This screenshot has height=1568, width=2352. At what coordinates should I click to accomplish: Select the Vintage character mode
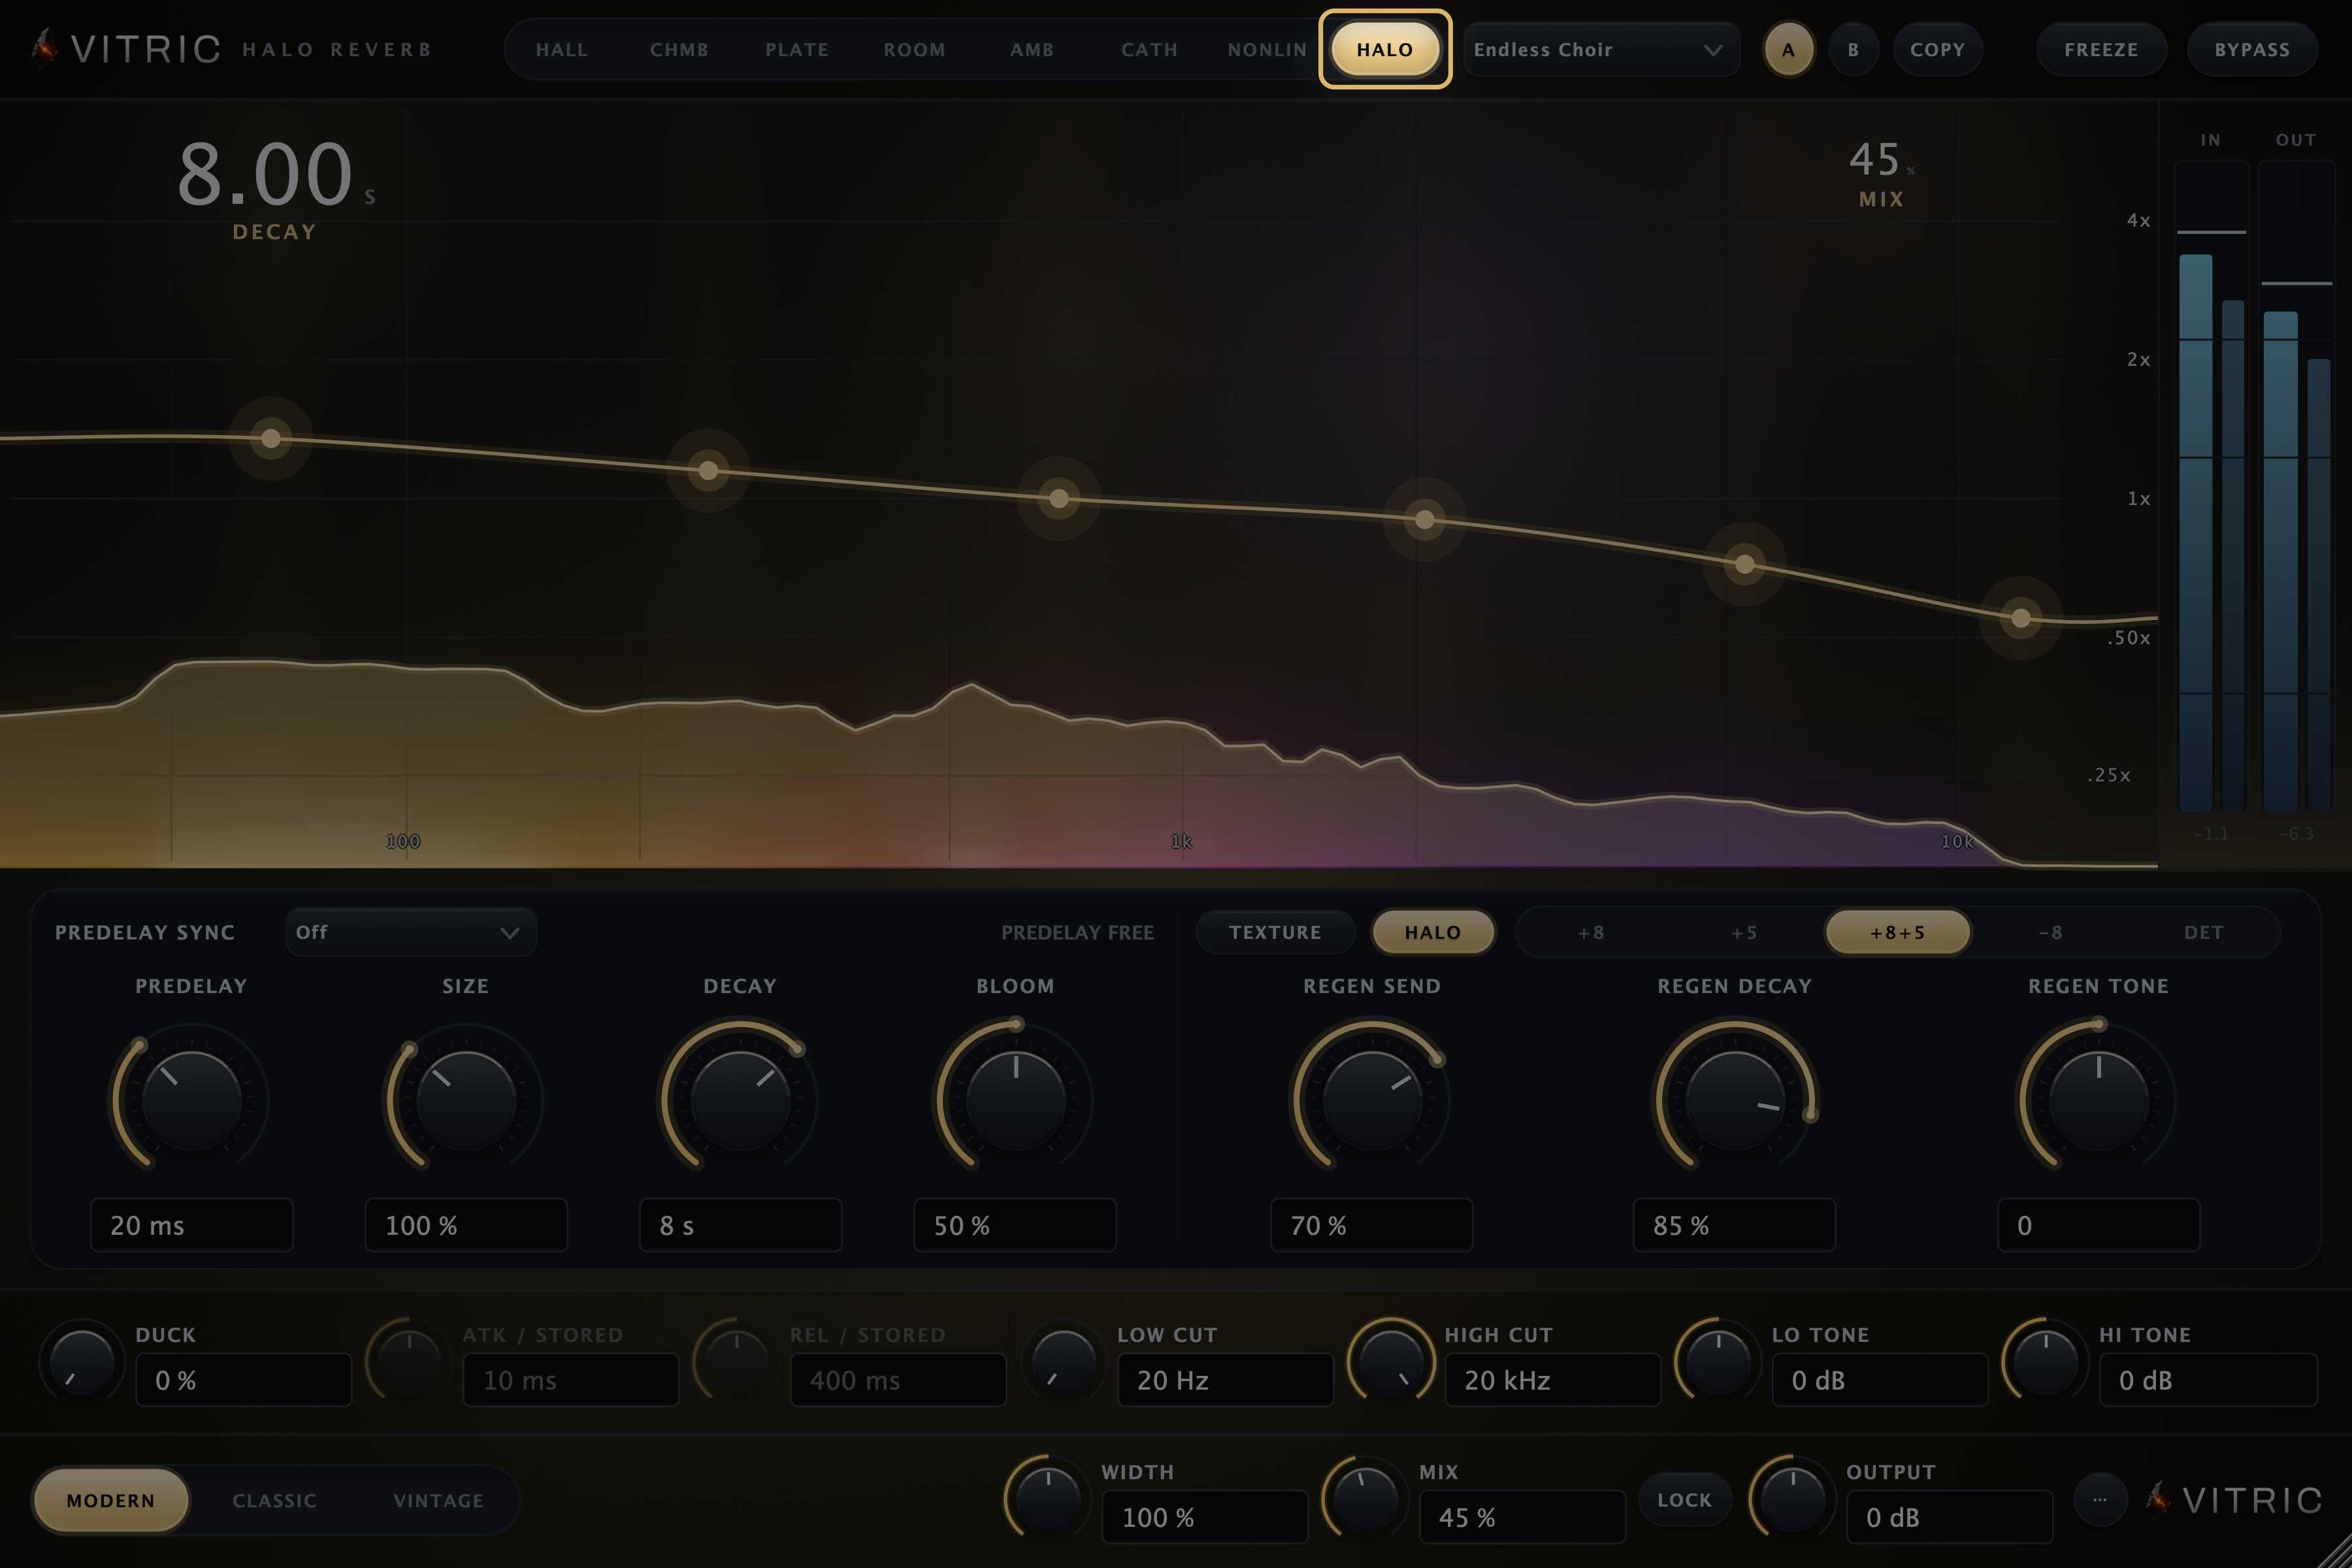coord(438,1500)
